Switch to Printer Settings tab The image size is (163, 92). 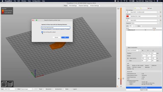coord(94,6)
